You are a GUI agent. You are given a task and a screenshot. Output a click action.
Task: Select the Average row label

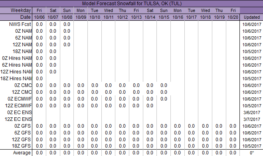coord(22,153)
